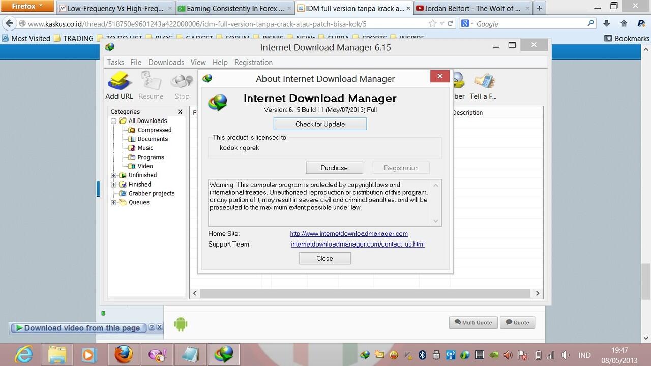Viewport: 651px width, 366px height.
Task: Open Firefox home page button
Action: click(624, 23)
